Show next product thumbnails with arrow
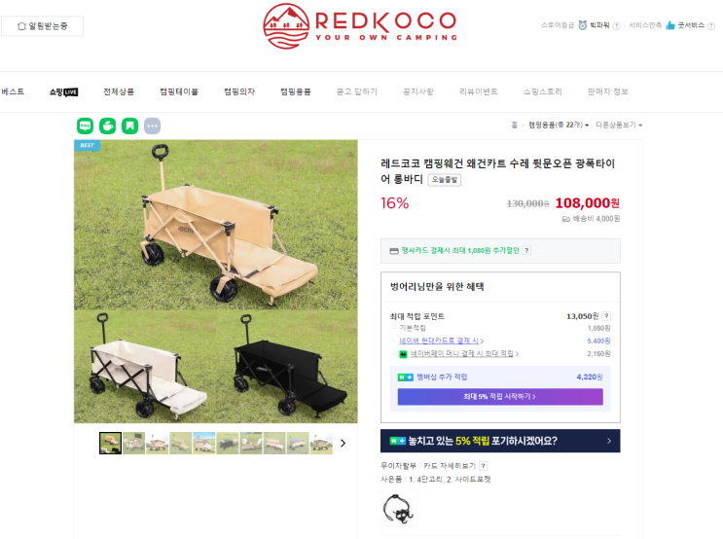723x539 pixels. (x=343, y=443)
